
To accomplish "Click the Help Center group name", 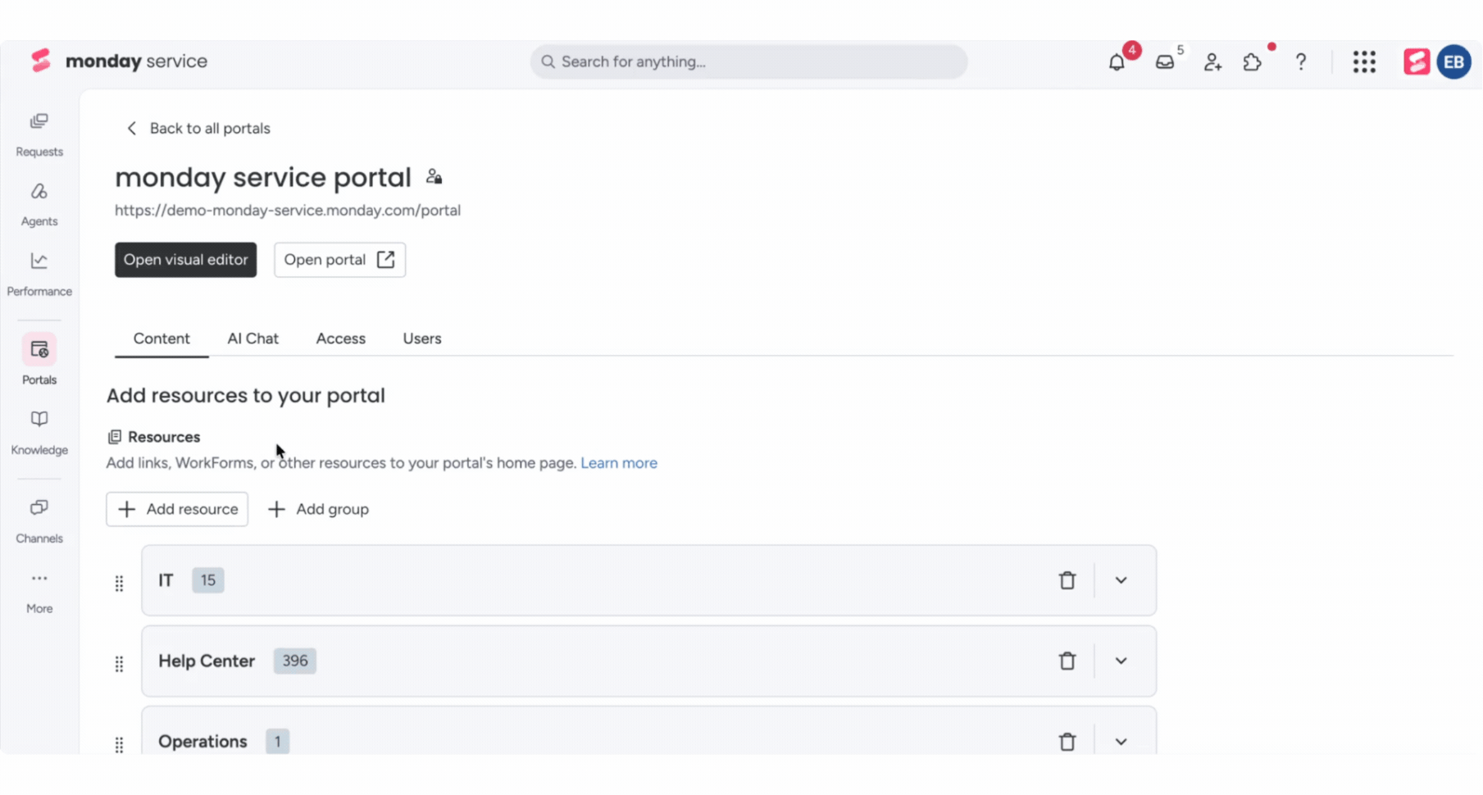I will (207, 661).
